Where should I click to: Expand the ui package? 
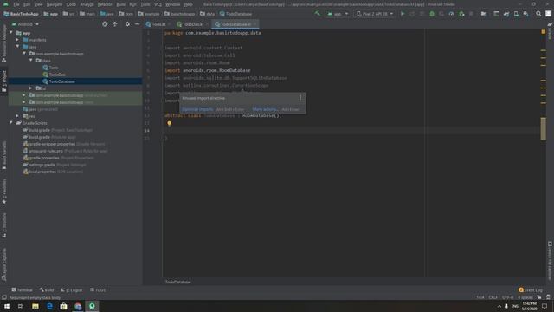click(x=31, y=88)
